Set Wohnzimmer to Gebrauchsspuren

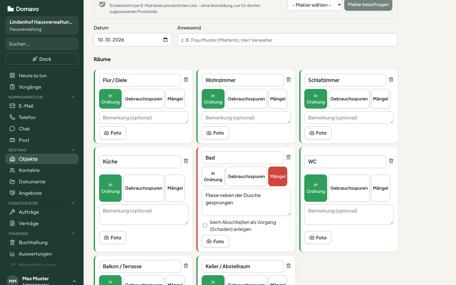(246, 99)
